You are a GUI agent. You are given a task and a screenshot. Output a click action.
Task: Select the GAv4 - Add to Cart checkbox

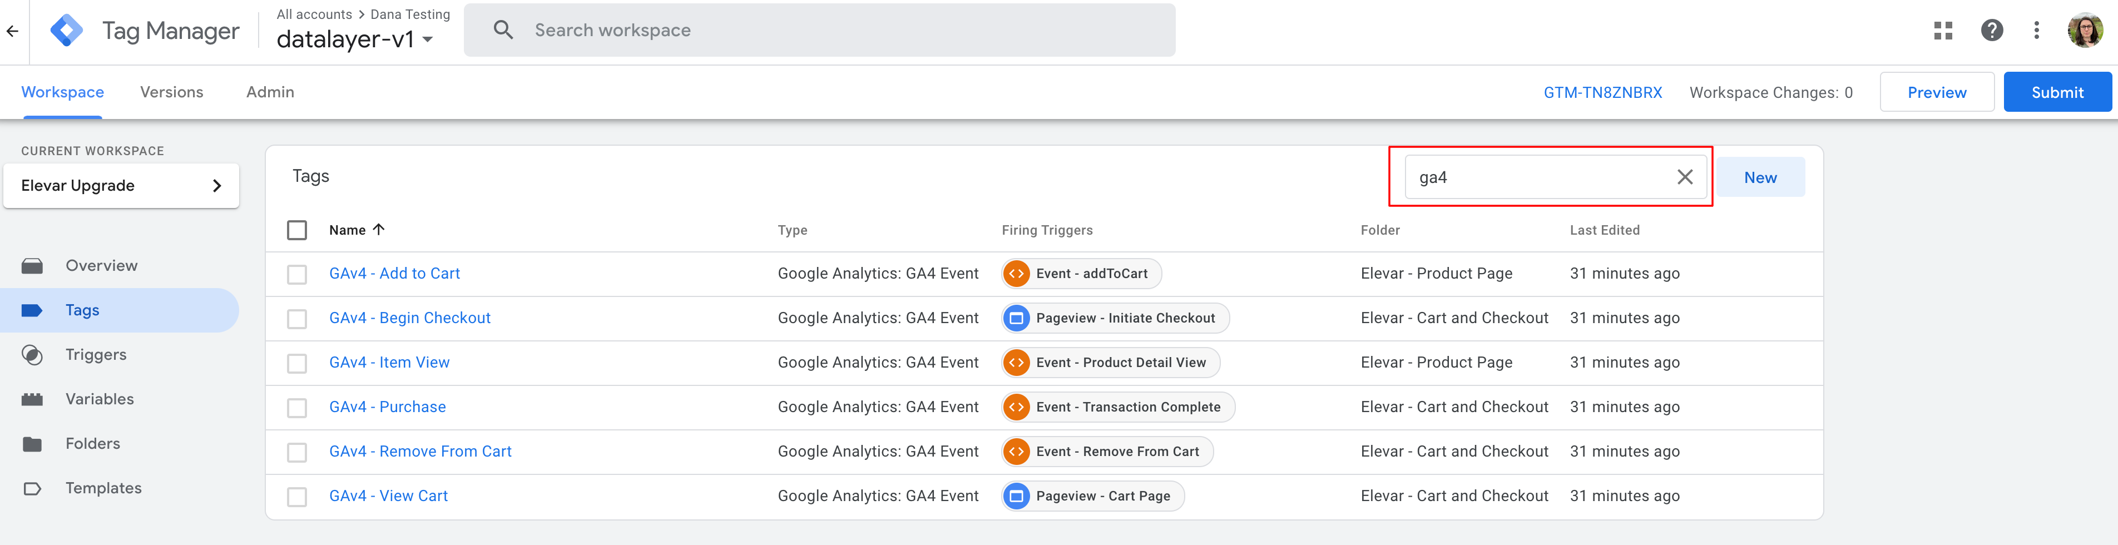pyautogui.click(x=297, y=274)
